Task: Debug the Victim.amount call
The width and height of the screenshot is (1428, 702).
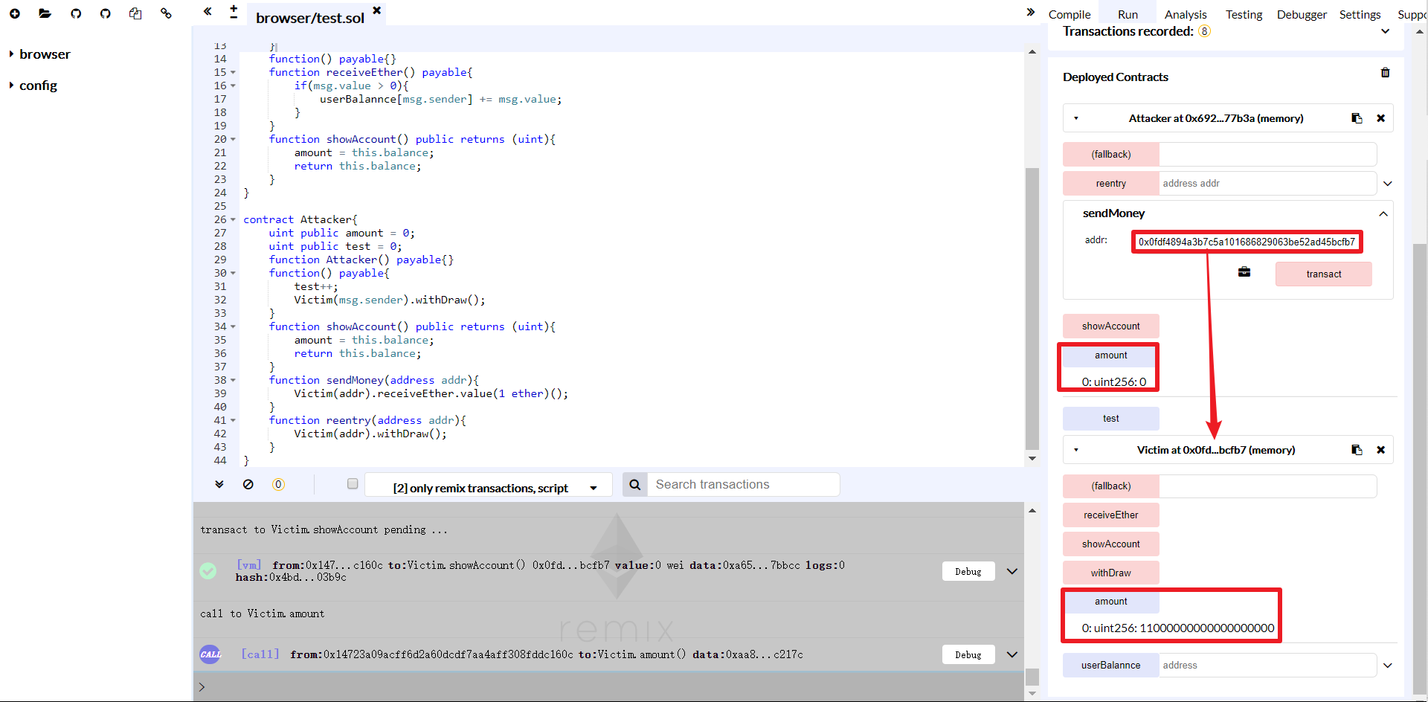Action: (968, 654)
